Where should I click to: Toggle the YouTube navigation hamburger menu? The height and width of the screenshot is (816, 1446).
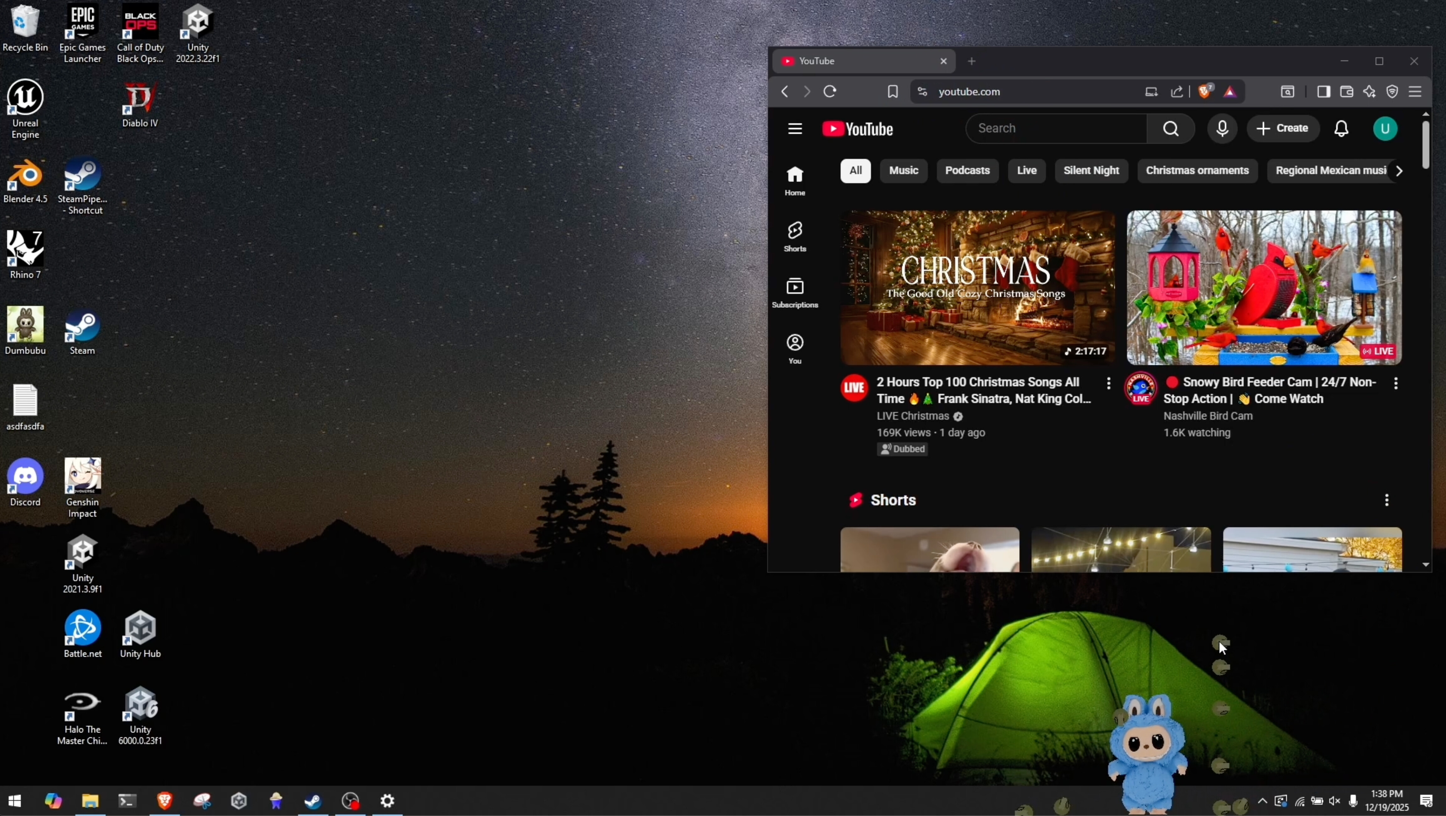795,128
